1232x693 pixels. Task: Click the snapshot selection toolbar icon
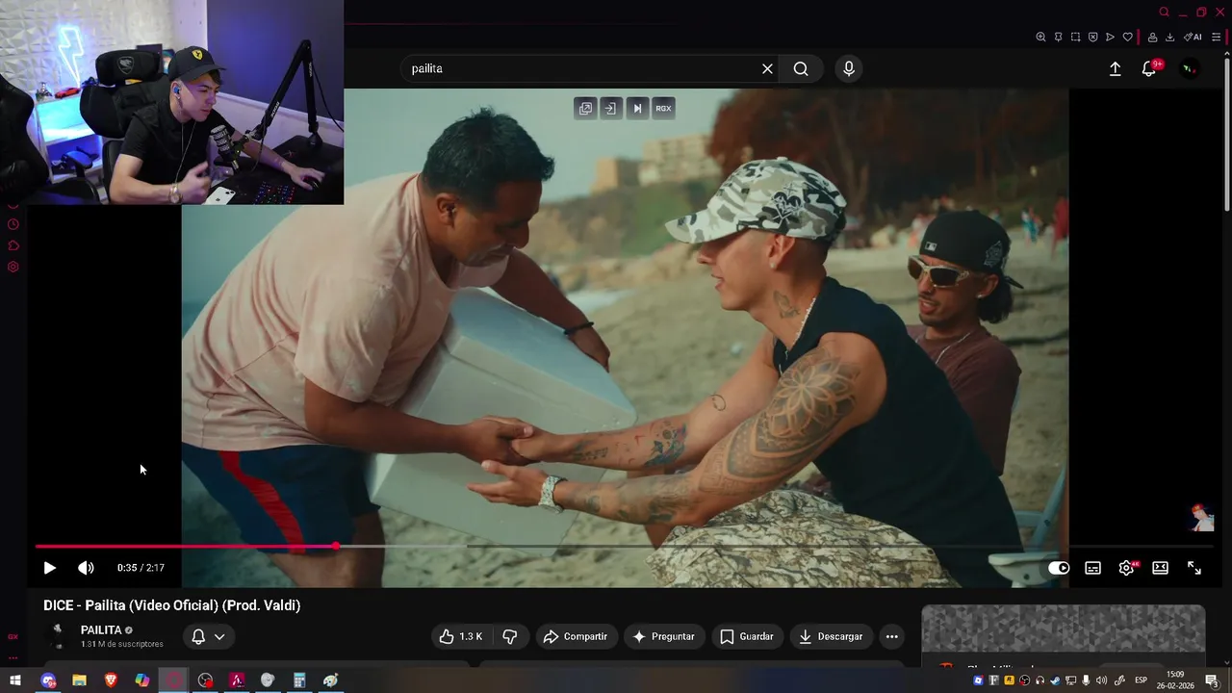tap(1075, 38)
